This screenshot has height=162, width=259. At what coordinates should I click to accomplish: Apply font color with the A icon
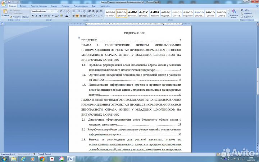(67, 16)
